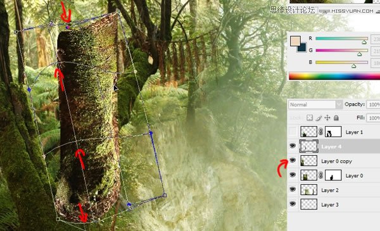Click the Opacity value field
The image size is (380, 231).
tap(373, 104)
